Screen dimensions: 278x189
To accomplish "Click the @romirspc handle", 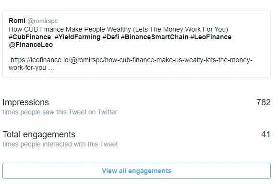I will (43, 21).
